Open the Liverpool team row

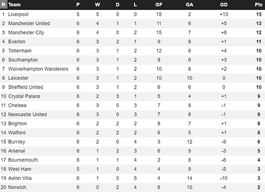[132, 14]
